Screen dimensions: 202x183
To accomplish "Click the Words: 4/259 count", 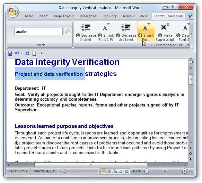I will pos(44,171).
